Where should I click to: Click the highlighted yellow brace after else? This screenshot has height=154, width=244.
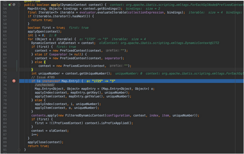point(44,62)
